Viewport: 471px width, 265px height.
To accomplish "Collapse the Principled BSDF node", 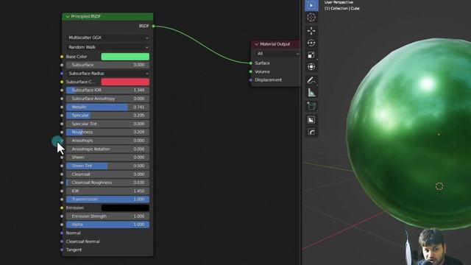I will click(68, 16).
